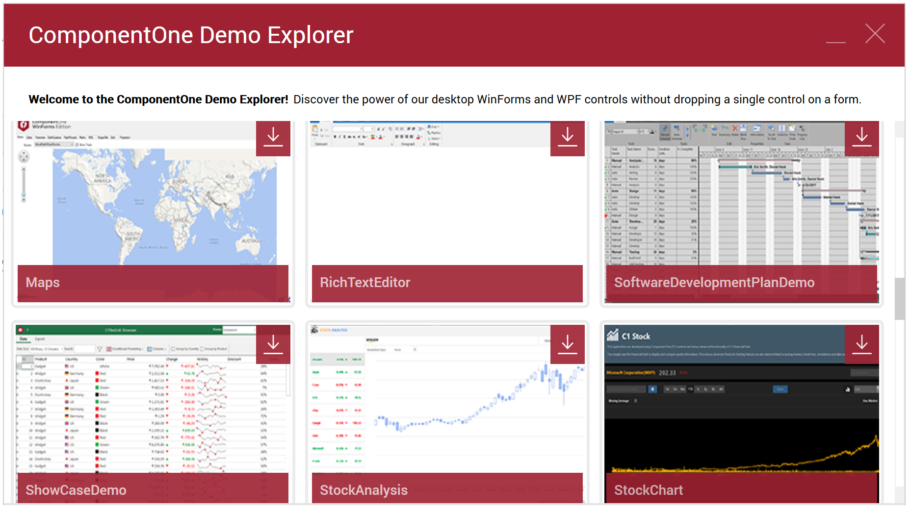Download the SoftwareDevelopmentPlanDemo

(862, 138)
